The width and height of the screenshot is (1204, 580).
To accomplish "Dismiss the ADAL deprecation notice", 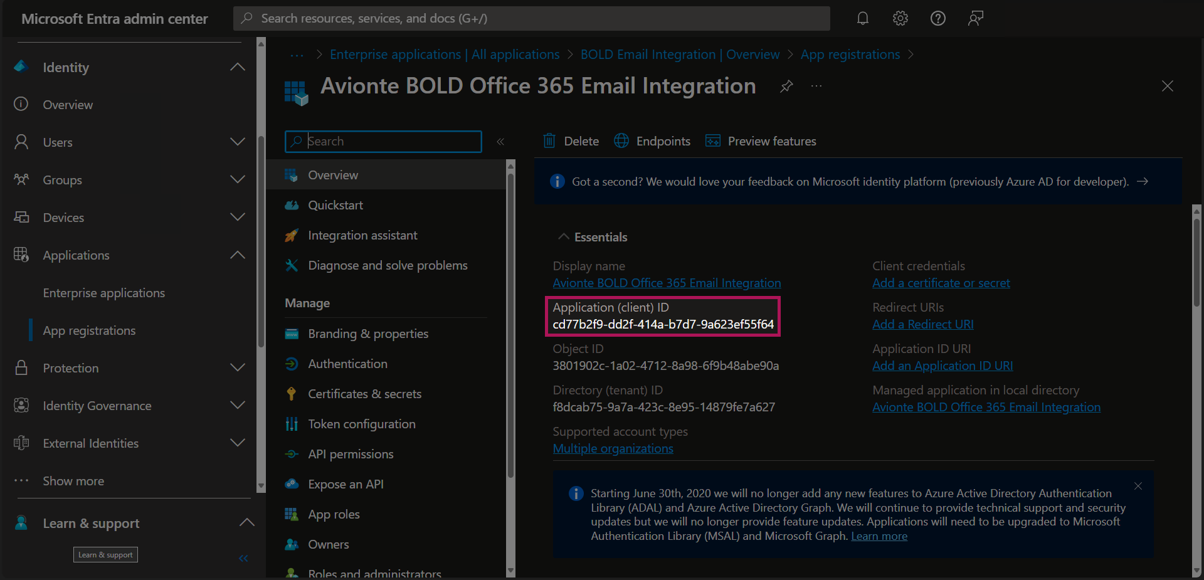I will 1138,486.
